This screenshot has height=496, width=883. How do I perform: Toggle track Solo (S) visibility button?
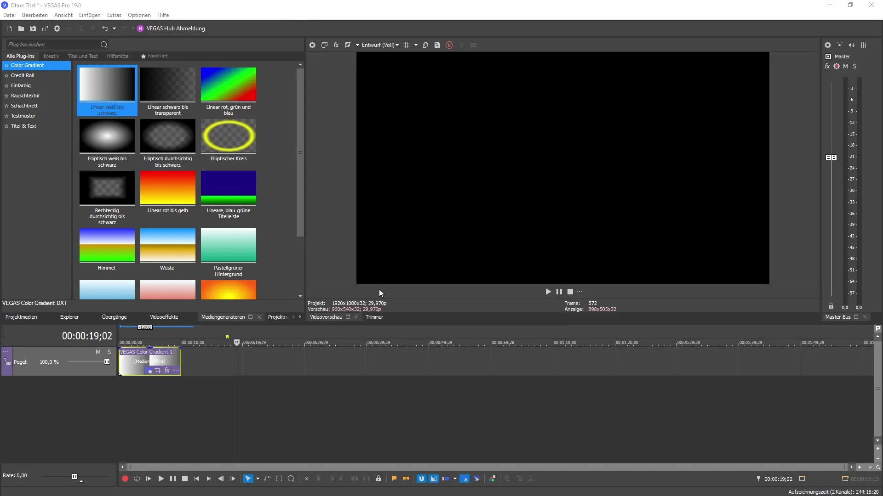click(x=109, y=351)
